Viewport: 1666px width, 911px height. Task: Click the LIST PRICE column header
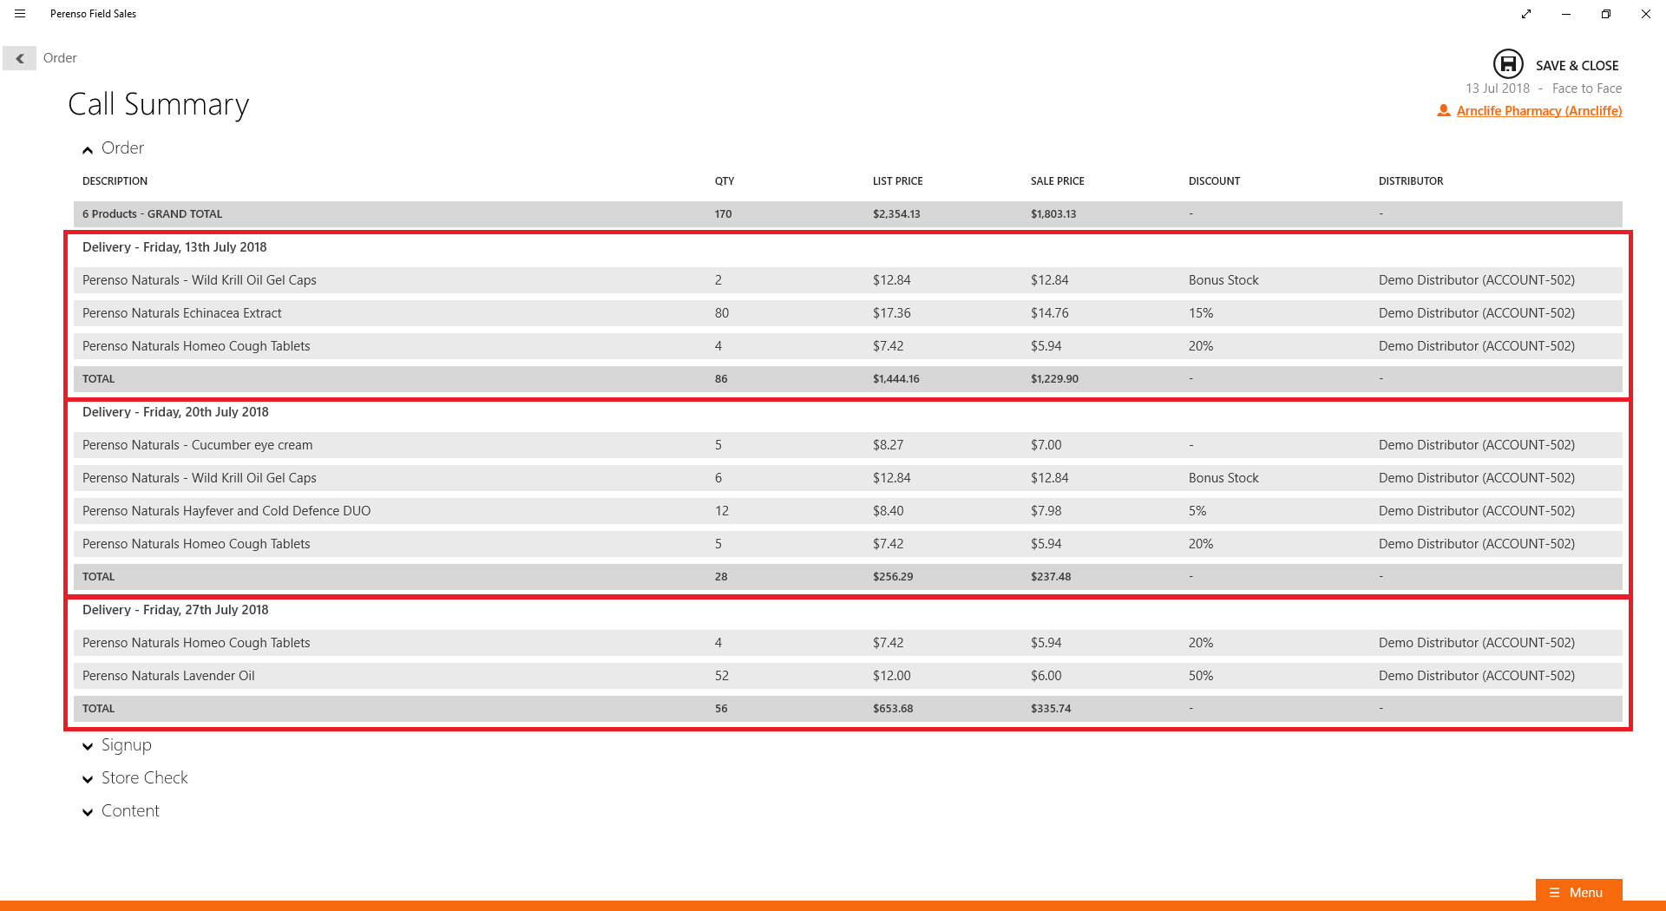897,181
